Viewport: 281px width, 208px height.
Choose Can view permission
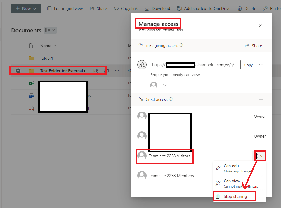coord(240,184)
